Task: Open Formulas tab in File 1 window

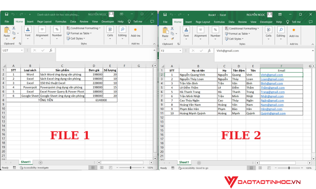Action: pyautogui.click(x=61, y=21)
